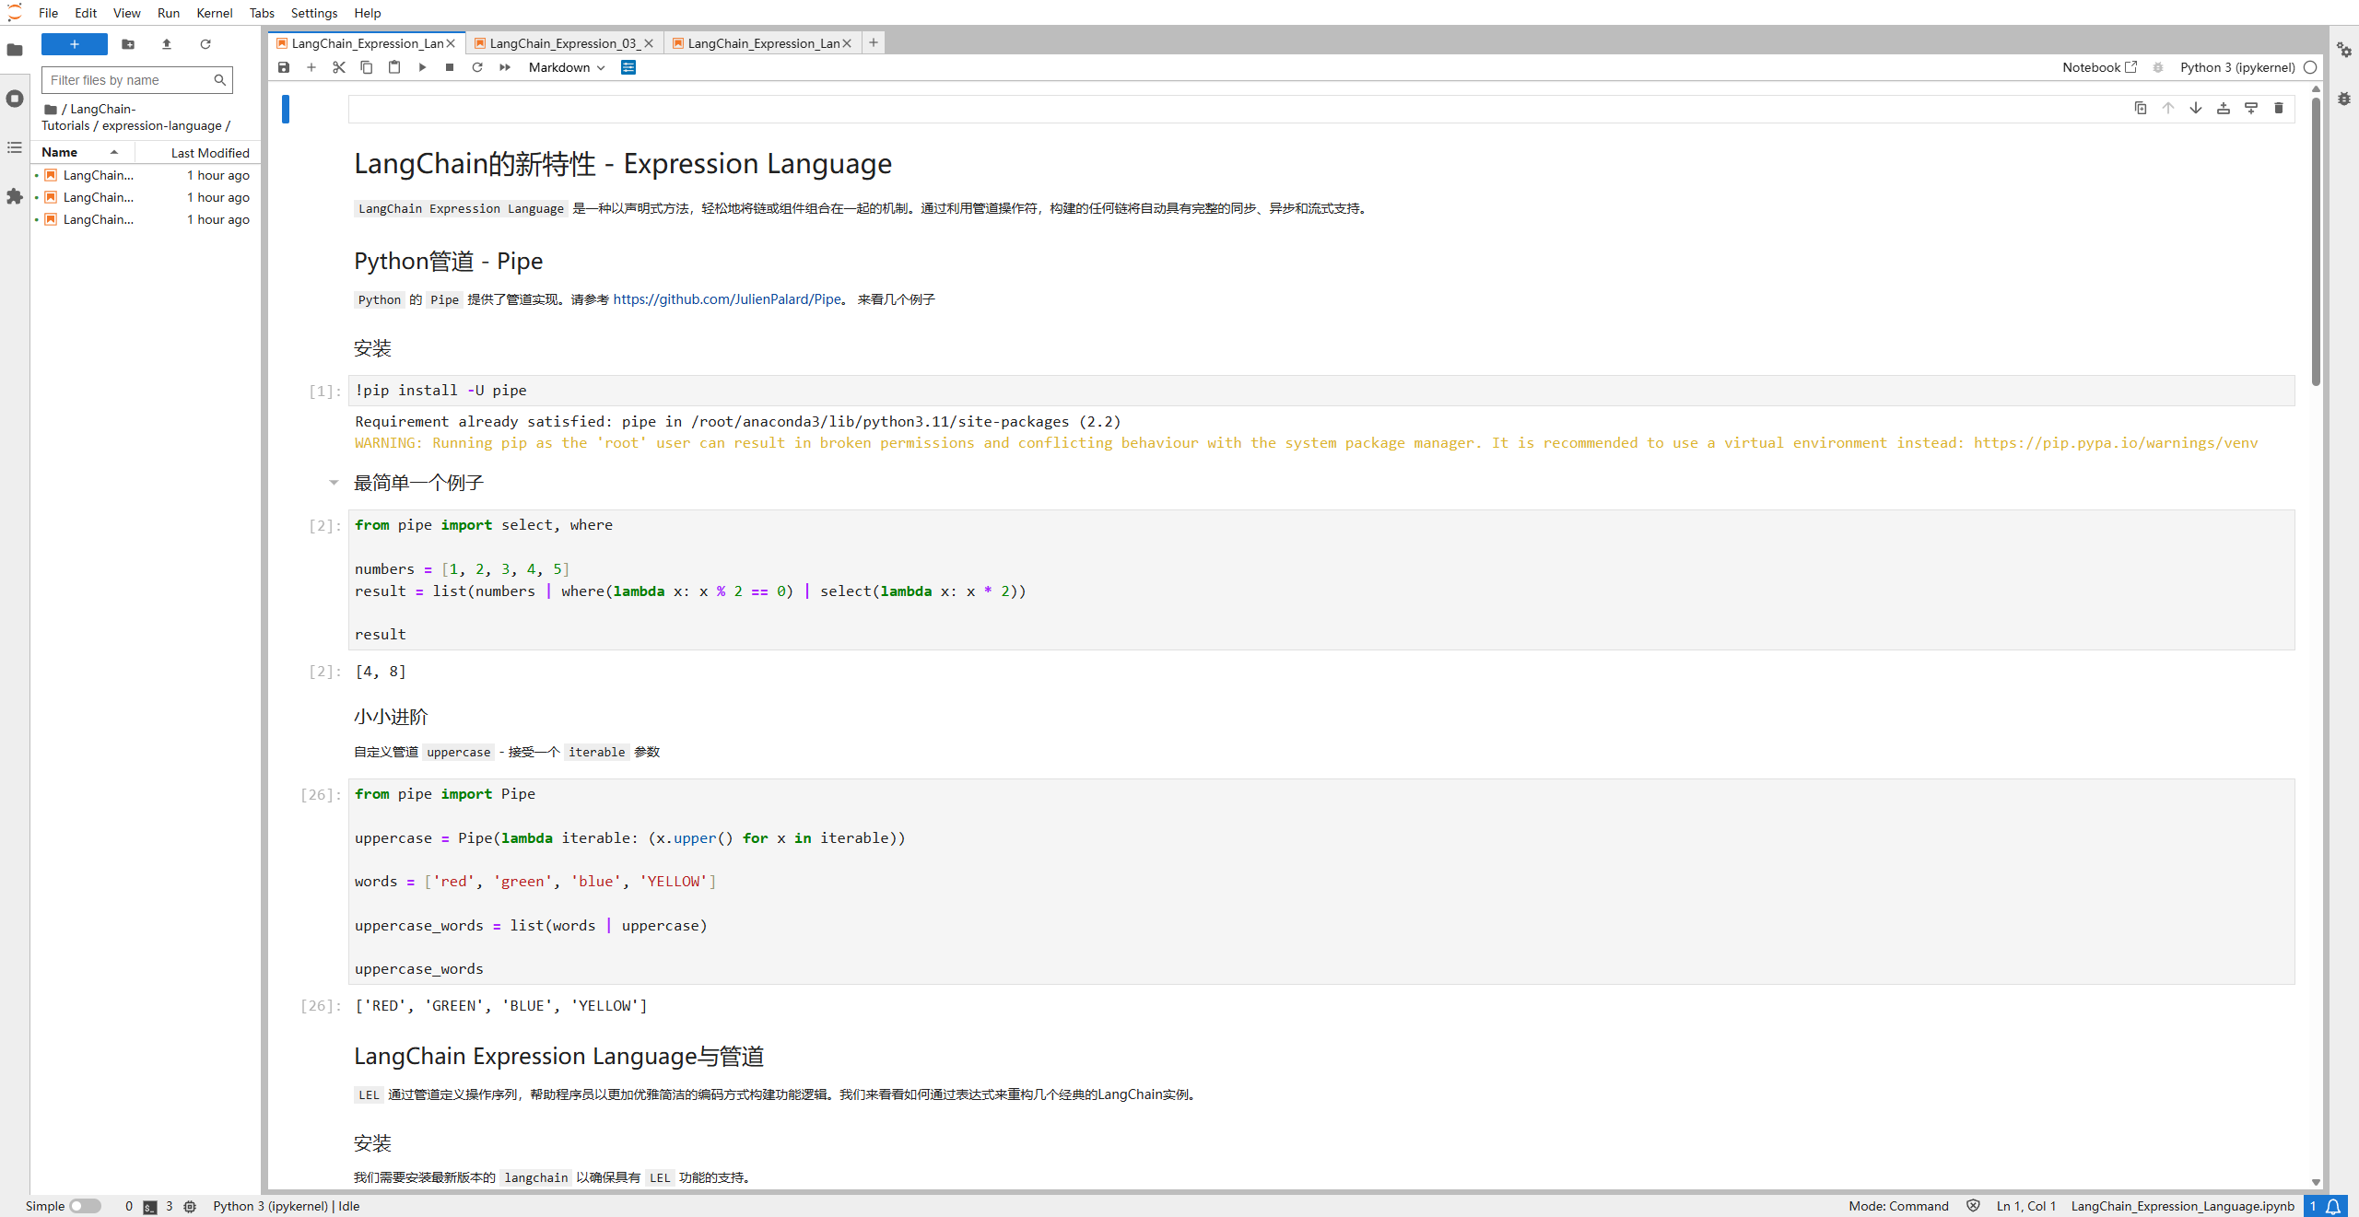Screen dimensions: 2359x1217
Task: Insert a cell below with the plus icon
Action: (x=311, y=67)
